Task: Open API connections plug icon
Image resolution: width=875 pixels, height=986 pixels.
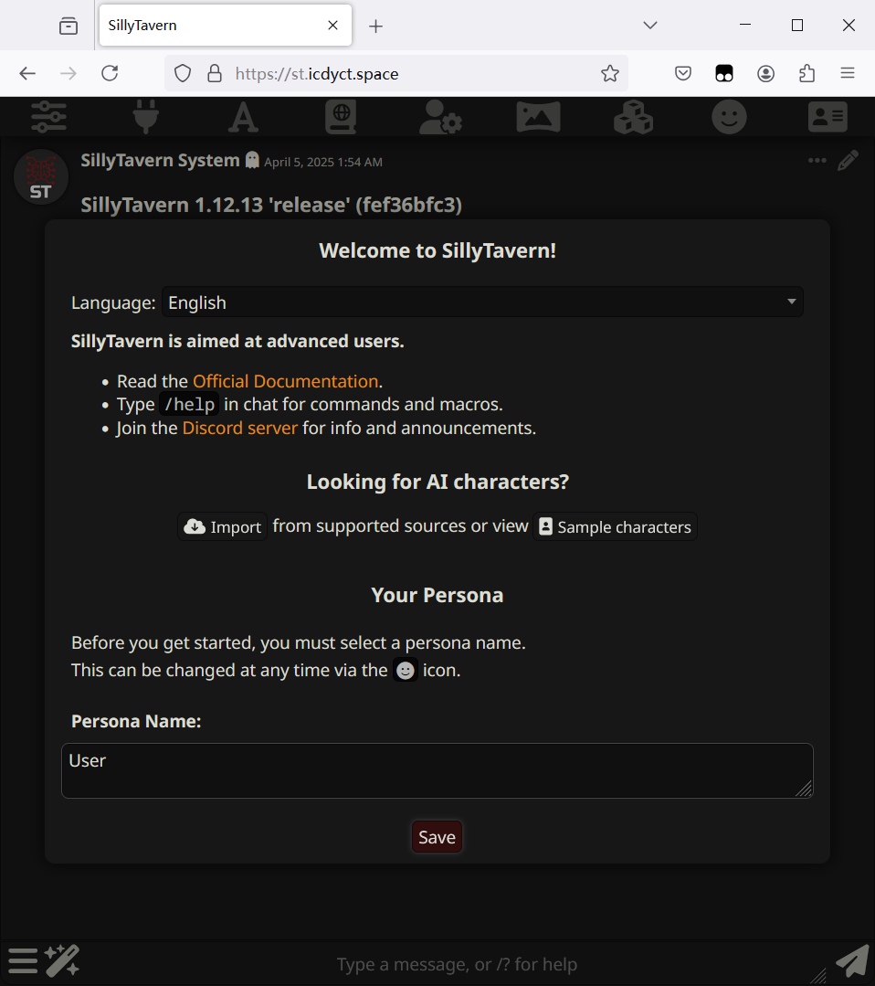Action: point(145,117)
